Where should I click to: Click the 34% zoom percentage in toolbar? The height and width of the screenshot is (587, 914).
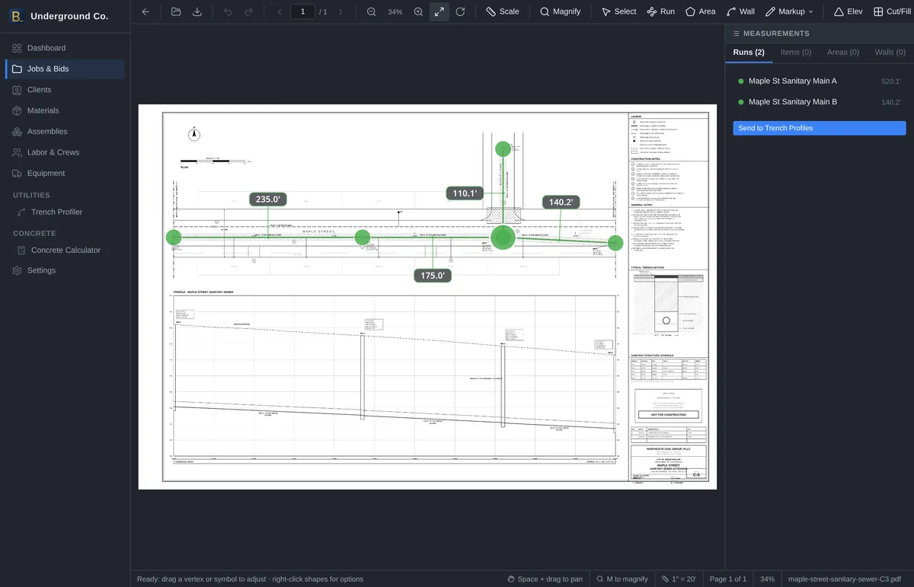pyautogui.click(x=395, y=12)
